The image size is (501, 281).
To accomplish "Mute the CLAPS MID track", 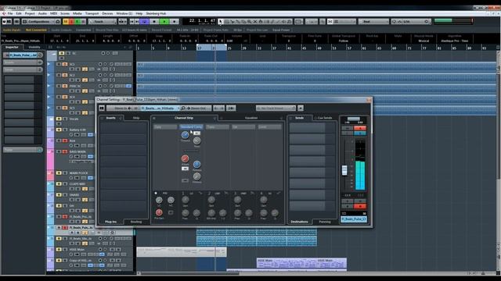I will (x=59, y=184).
